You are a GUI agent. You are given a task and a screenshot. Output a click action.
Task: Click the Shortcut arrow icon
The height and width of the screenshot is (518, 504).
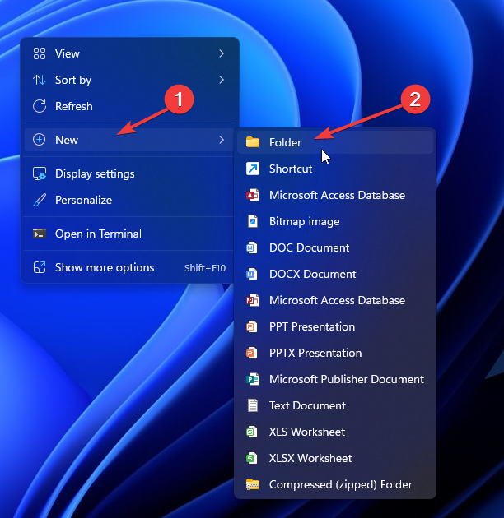(x=253, y=169)
